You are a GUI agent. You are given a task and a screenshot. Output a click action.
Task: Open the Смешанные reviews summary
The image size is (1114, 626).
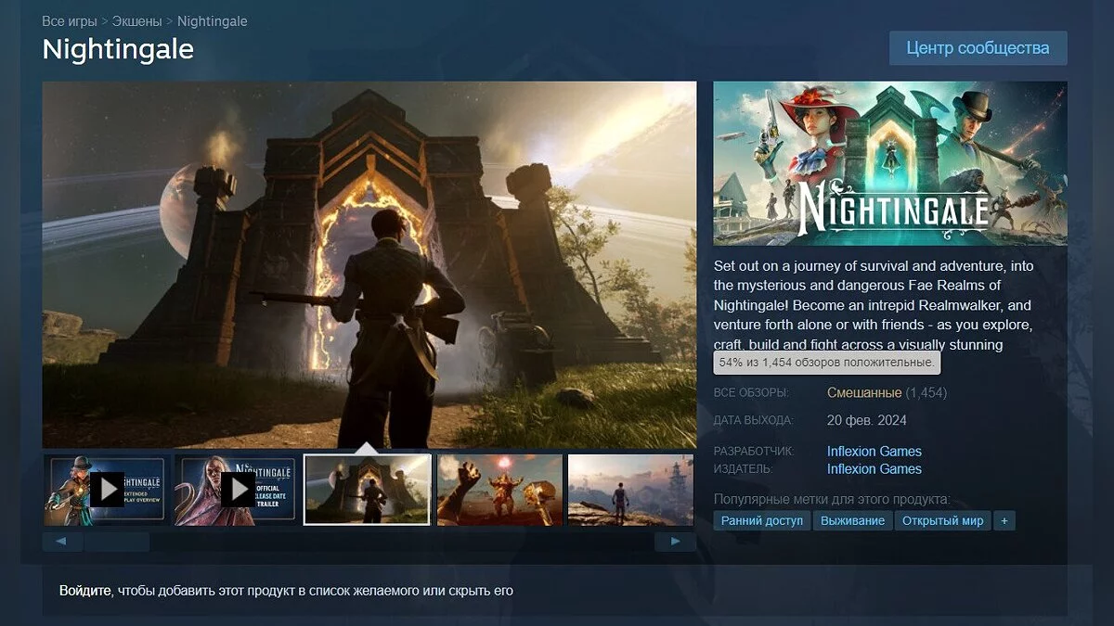[864, 393]
